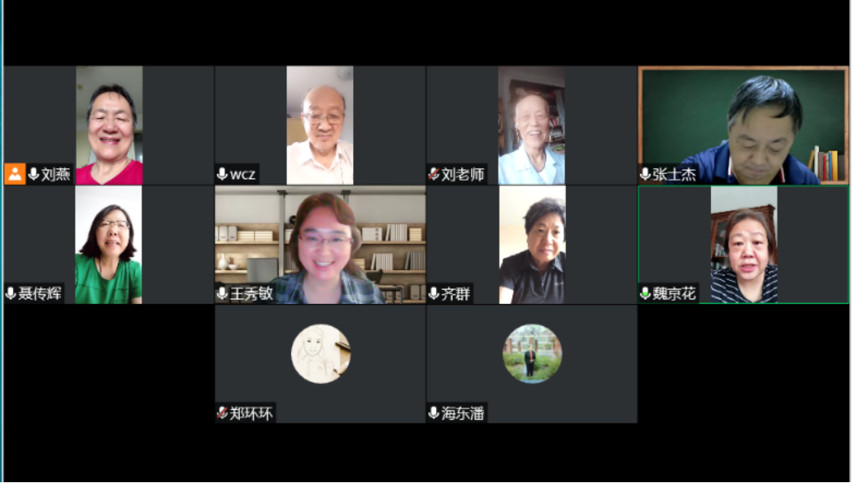Click the microphone icon next to 海东潘
Viewport: 854px width, 483px height.
tap(434, 413)
